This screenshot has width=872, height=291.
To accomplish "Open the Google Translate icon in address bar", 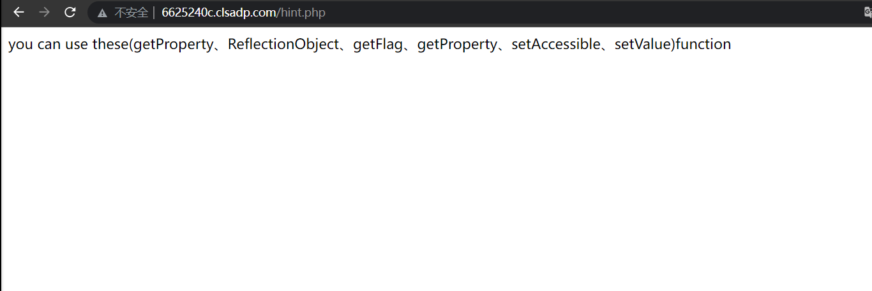I will click(868, 12).
